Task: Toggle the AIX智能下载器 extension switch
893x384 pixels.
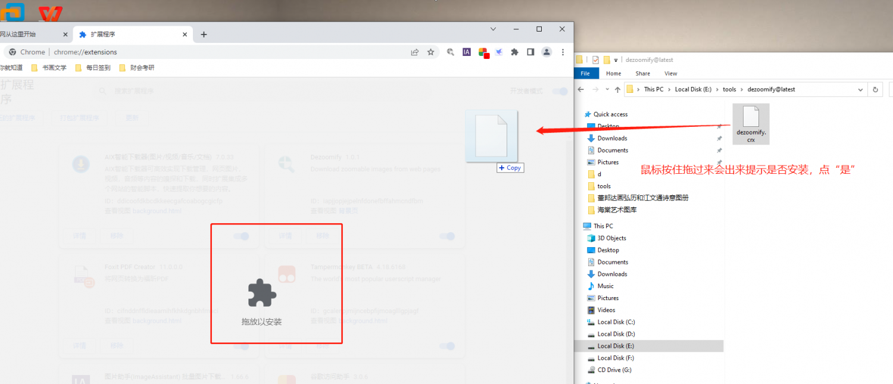Action: point(241,236)
